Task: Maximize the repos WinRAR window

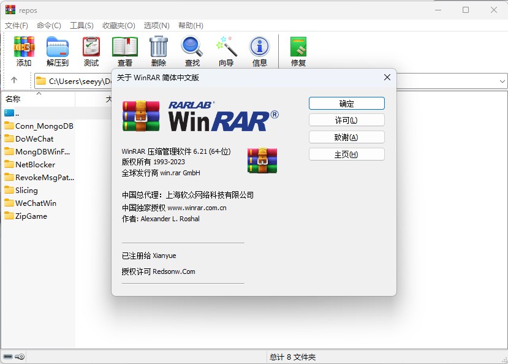Action: 466,10
